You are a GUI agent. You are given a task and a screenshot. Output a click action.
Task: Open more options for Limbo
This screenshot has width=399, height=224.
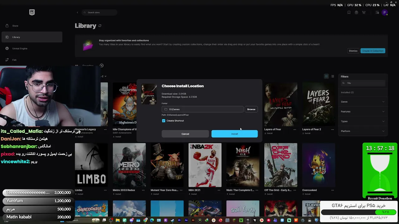105,190
